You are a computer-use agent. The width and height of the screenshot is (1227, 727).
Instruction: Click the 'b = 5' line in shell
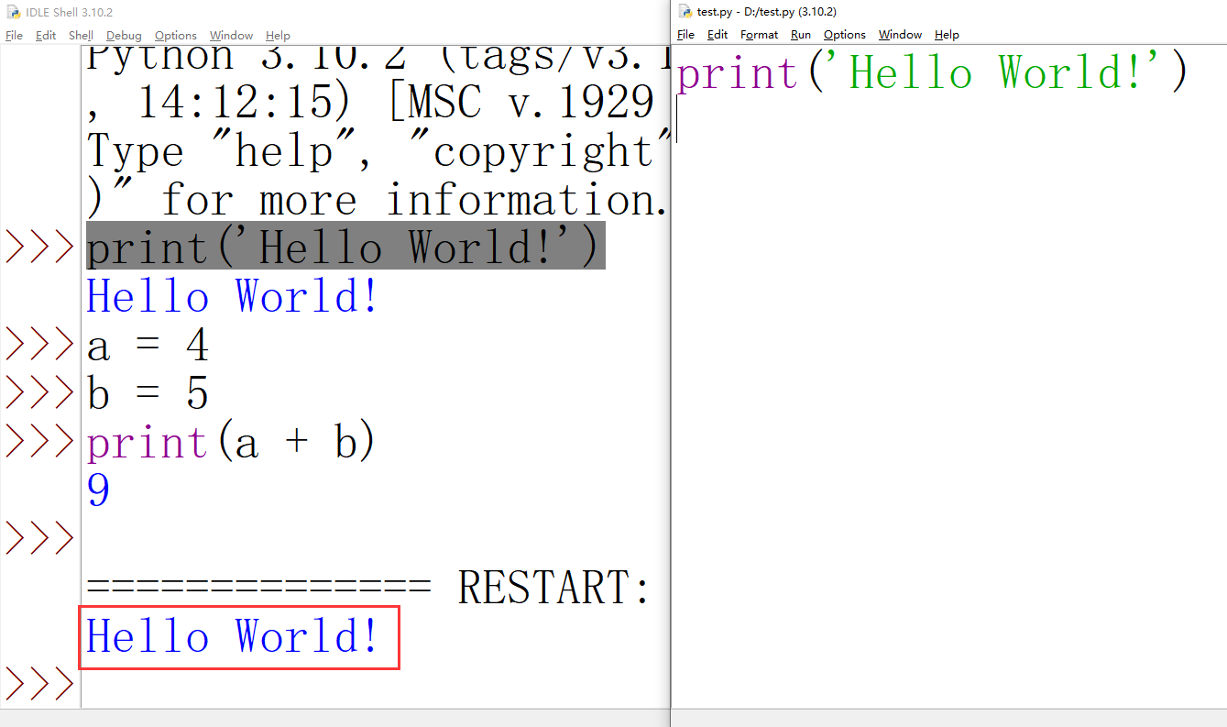pos(148,394)
